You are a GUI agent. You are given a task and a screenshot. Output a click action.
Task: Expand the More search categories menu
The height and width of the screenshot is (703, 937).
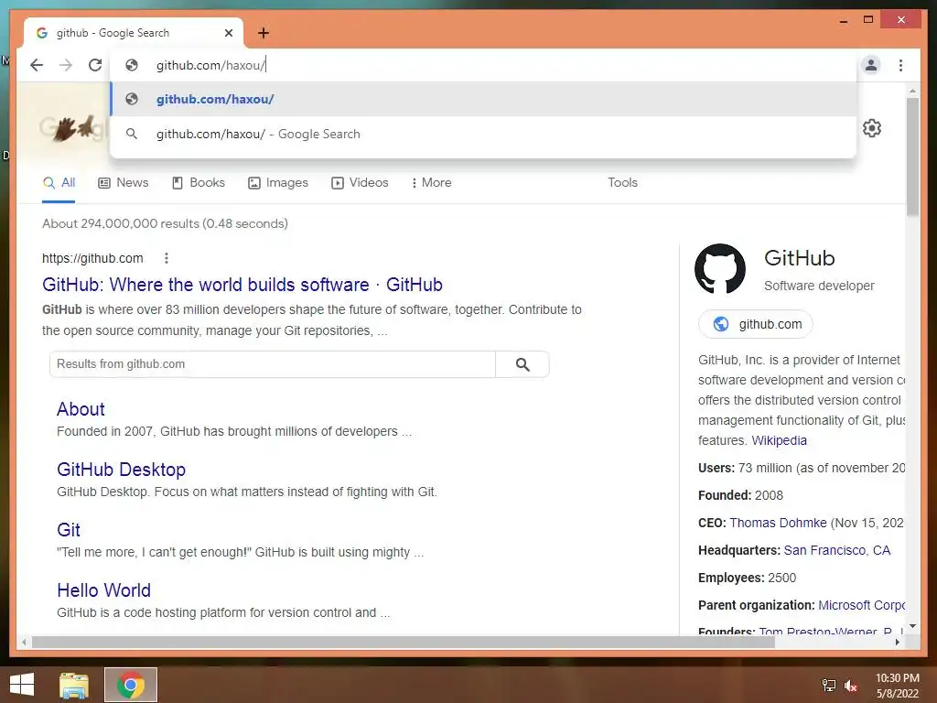tap(432, 183)
